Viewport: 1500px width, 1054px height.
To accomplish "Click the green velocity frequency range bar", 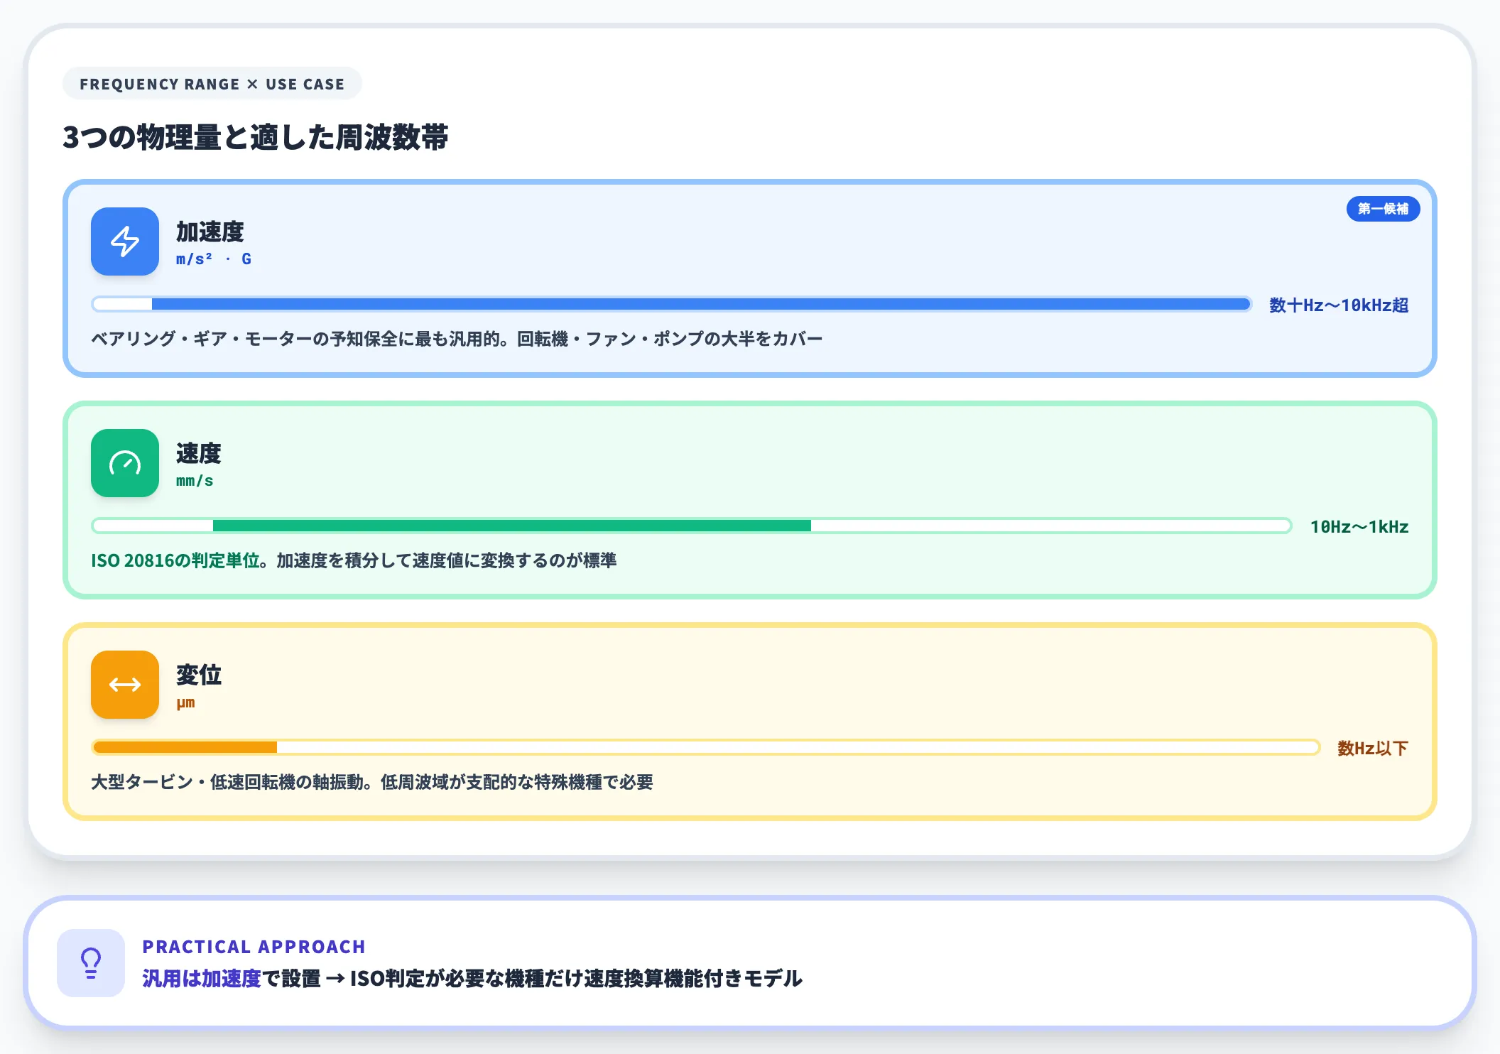I will tap(691, 526).
